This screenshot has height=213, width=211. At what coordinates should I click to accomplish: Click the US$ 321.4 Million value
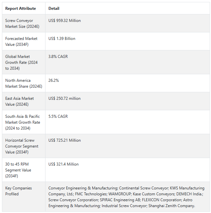(63, 164)
